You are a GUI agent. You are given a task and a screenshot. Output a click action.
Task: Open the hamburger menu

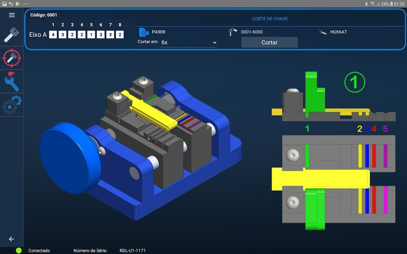pos(12,15)
